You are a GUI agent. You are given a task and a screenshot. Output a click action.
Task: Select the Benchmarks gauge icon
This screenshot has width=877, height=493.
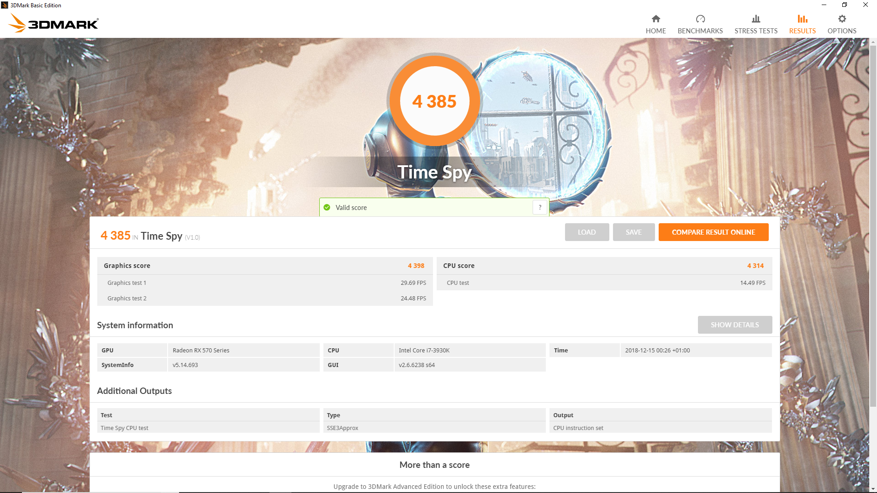[700, 19]
